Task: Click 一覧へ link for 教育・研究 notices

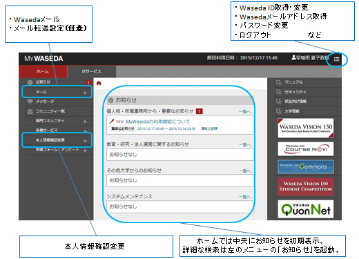Action: point(246,144)
